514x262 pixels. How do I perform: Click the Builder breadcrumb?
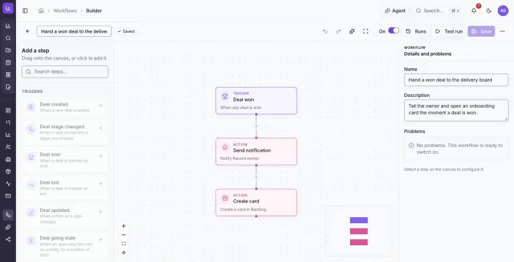tap(94, 11)
